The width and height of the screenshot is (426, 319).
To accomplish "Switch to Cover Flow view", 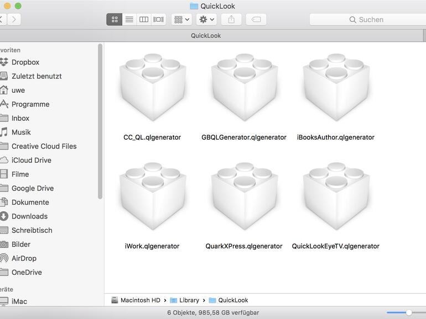I will click(x=159, y=19).
